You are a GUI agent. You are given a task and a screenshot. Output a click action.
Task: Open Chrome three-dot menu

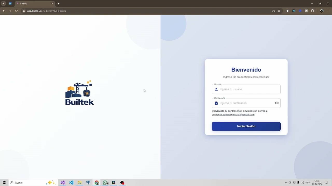[328, 11]
